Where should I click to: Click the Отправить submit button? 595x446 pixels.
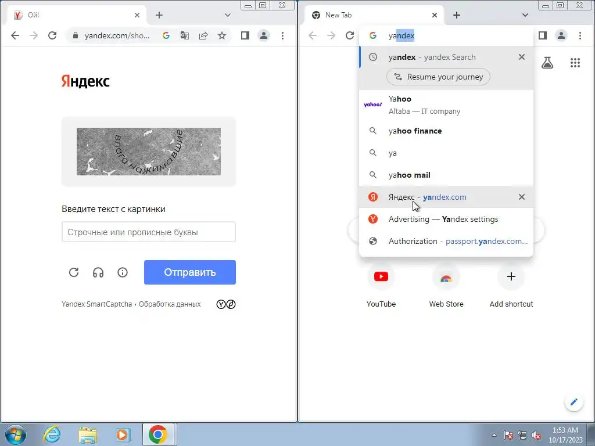pyautogui.click(x=190, y=272)
